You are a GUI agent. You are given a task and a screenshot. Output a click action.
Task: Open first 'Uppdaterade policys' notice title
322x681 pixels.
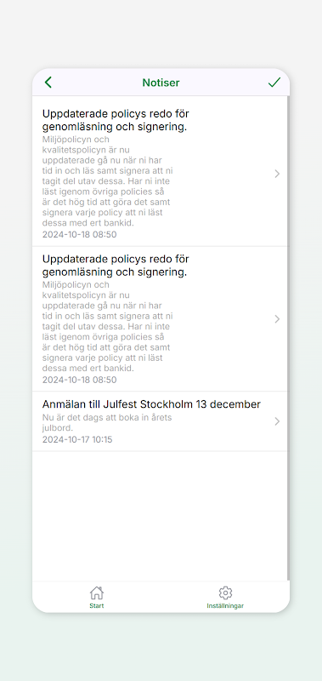[116, 120]
